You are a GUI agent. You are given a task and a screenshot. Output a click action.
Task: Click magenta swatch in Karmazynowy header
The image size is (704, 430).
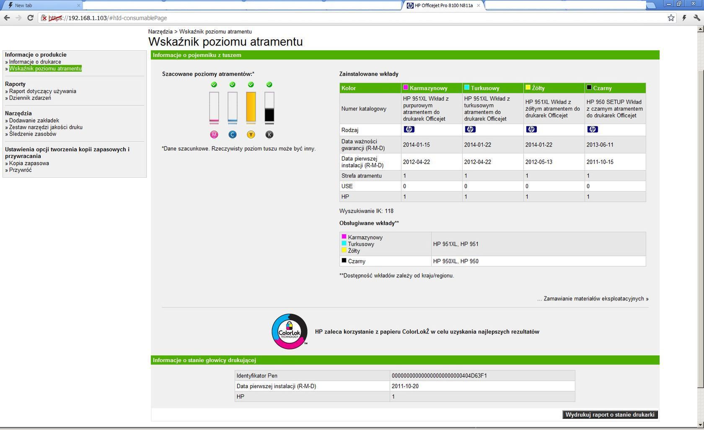click(405, 87)
